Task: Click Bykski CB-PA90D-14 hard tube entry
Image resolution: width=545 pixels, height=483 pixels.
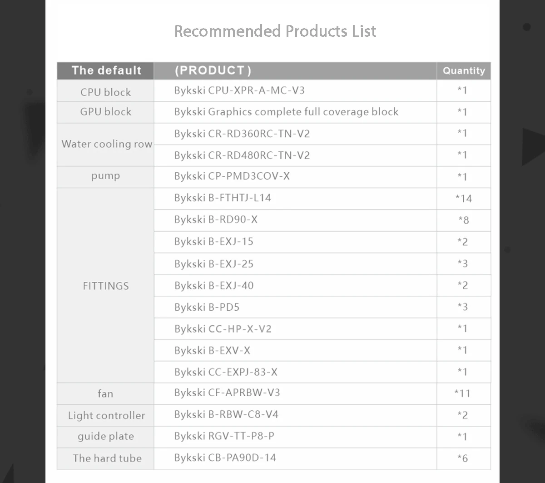Action: coord(225,458)
